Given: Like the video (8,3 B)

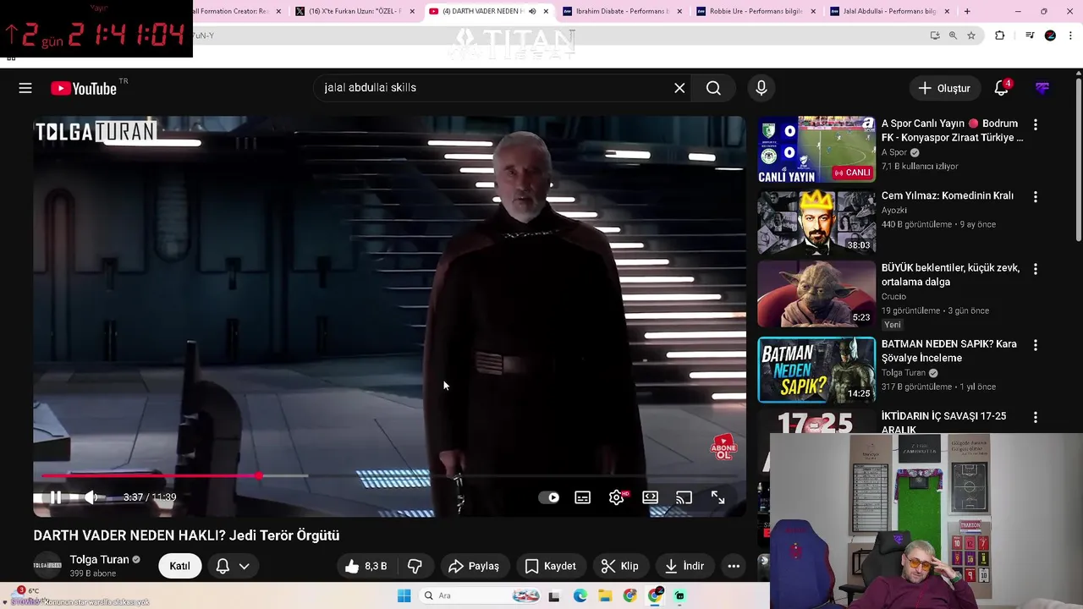Looking at the screenshot, I should [x=366, y=566].
